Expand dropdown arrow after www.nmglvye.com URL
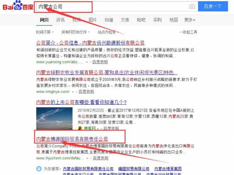The height and width of the screenshot is (175, 234). click(x=73, y=92)
